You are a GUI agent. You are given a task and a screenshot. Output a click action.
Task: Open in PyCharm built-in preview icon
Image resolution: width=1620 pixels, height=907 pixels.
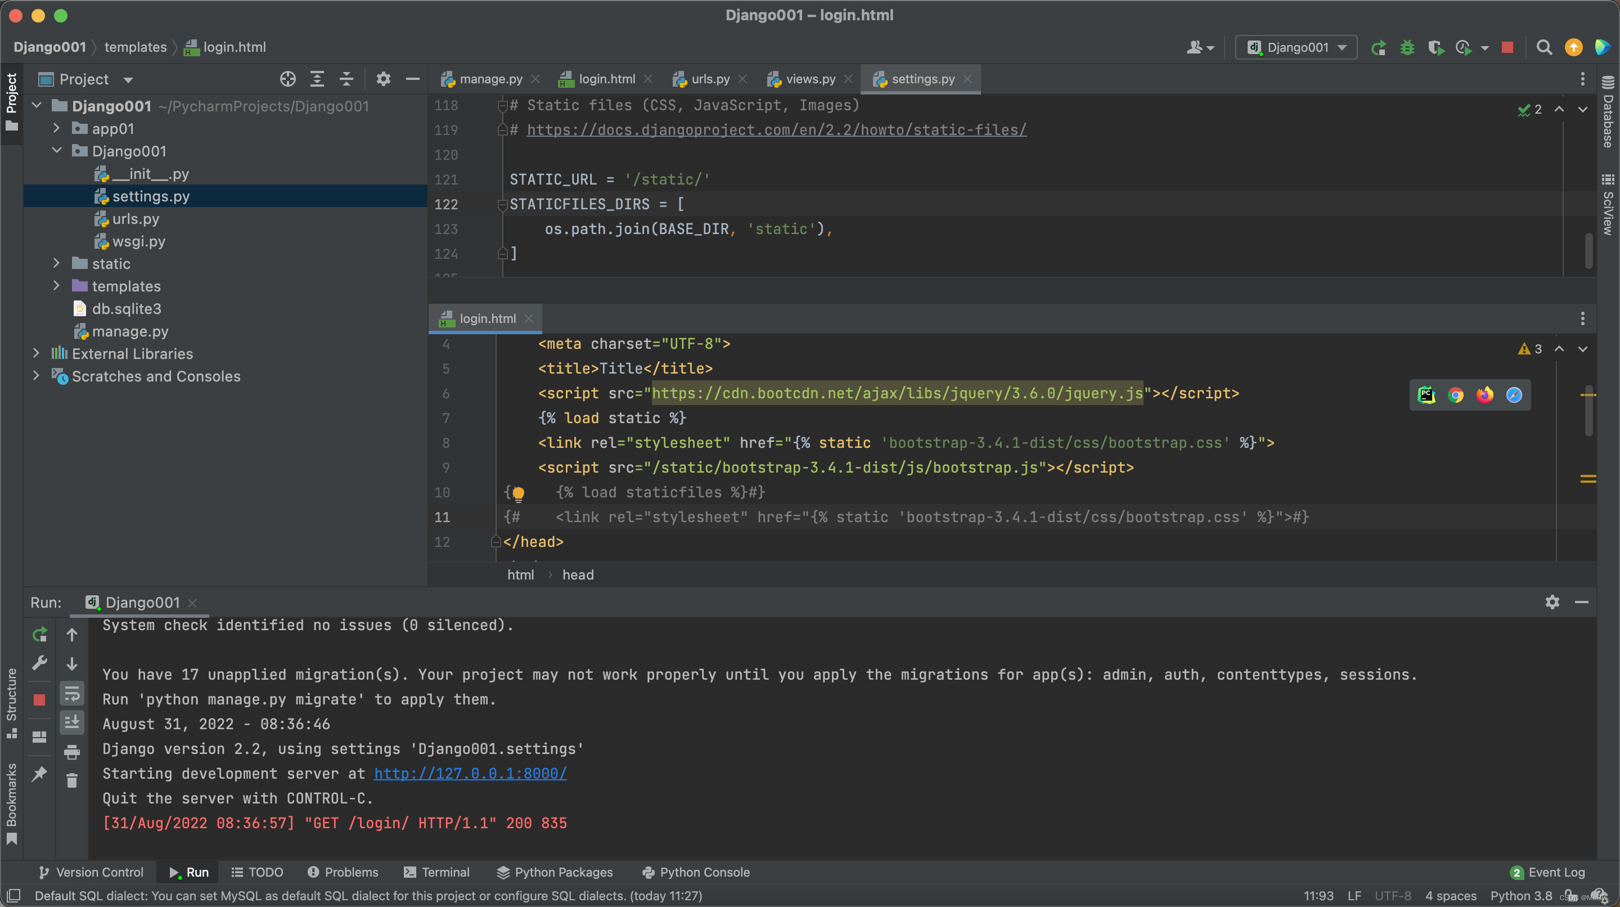pos(1426,395)
